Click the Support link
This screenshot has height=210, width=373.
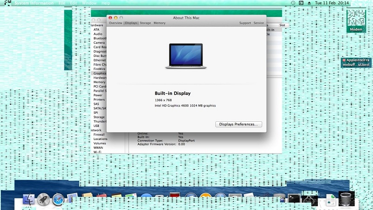245,23
